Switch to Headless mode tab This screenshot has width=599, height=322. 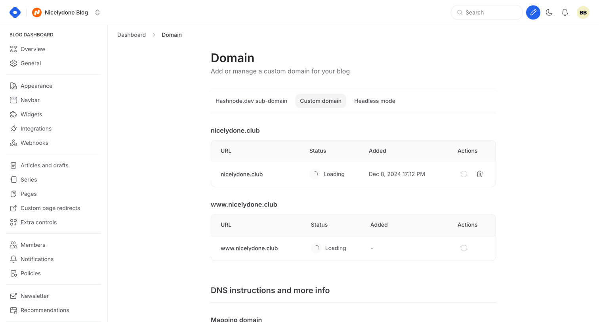[375, 101]
